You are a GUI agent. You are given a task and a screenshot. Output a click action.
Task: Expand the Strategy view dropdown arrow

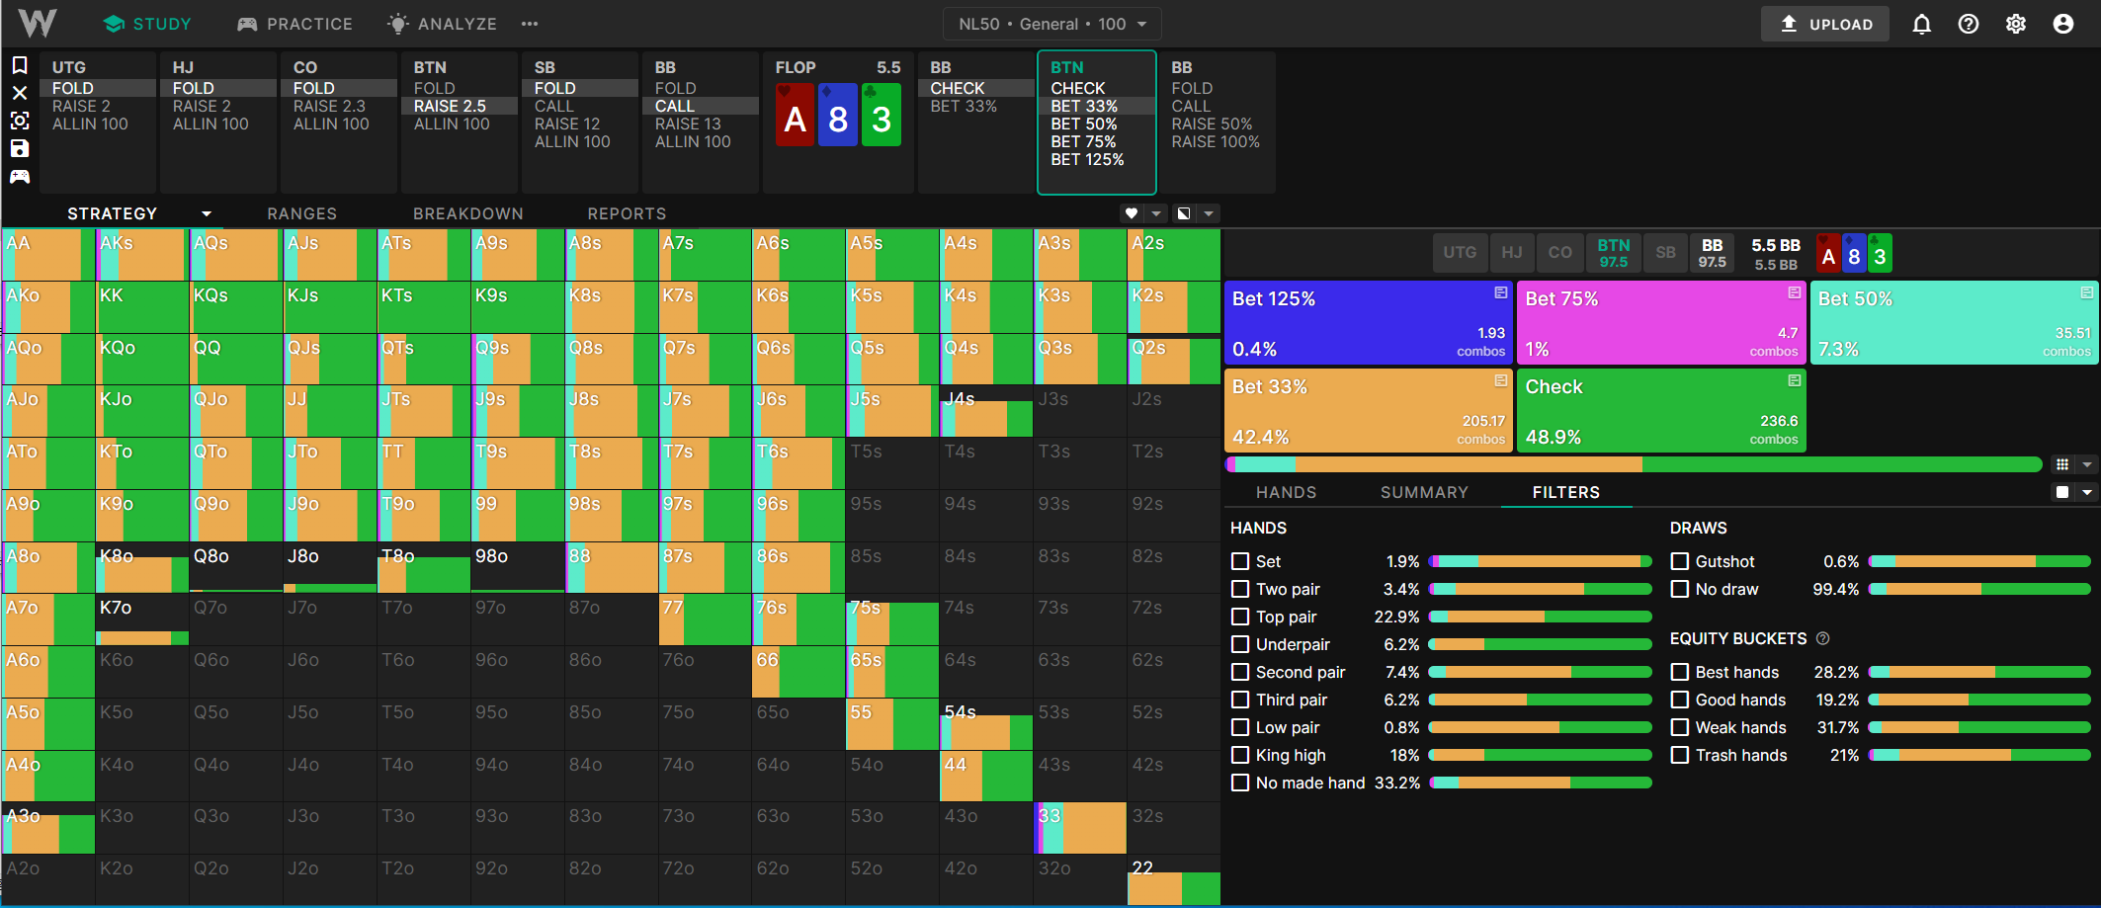point(207,213)
